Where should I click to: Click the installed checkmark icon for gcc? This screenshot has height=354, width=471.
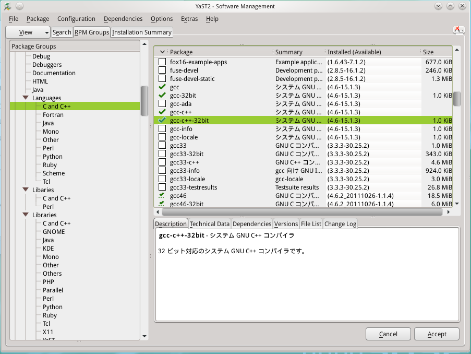coord(162,87)
